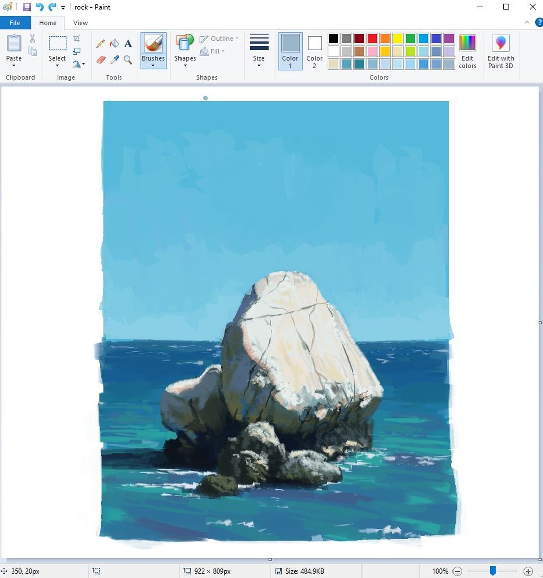Click the Save icon in the quick access toolbar
This screenshot has width=543, height=578.
click(27, 7)
